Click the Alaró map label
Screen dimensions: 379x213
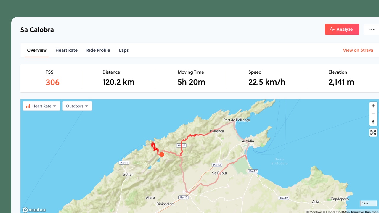click(150, 197)
